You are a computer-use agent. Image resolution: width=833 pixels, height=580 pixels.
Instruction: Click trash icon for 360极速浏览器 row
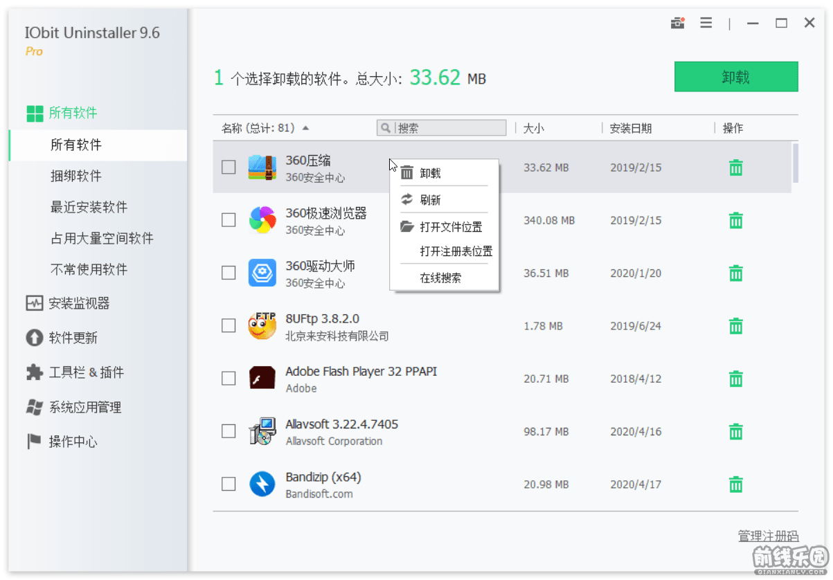[x=736, y=220]
